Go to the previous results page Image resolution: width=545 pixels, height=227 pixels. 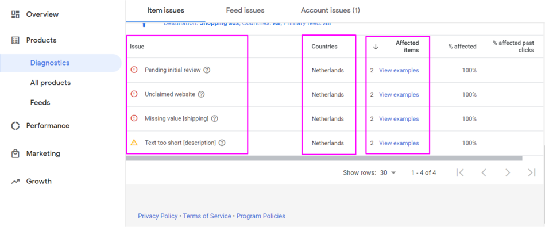(484, 172)
